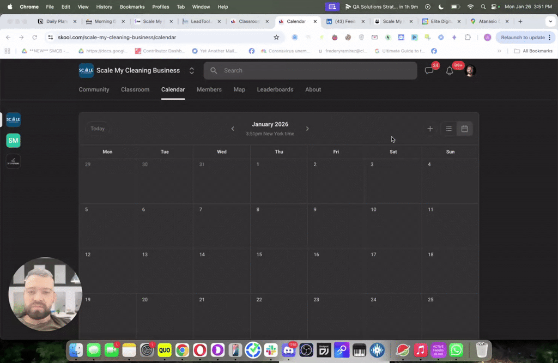This screenshot has height=363, width=558.
Task: Open Chrome profile avatar in toolbar
Action: pyautogui.click(x=488, y=38)
